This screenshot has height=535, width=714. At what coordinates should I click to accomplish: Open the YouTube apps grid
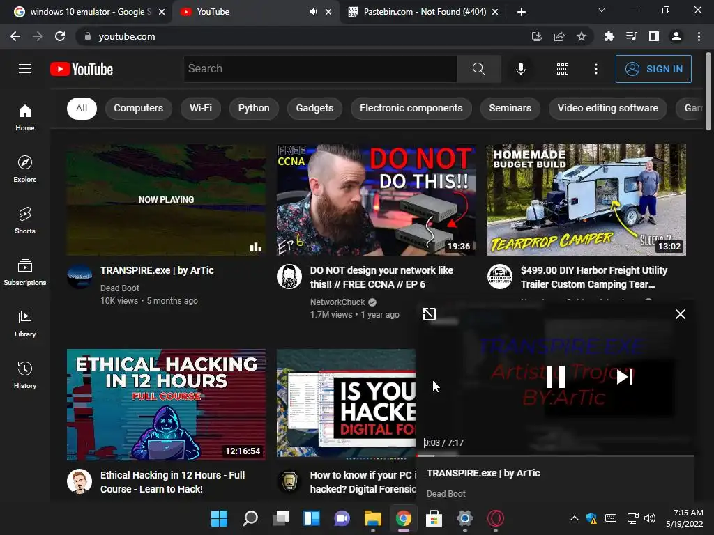(563, 69)
